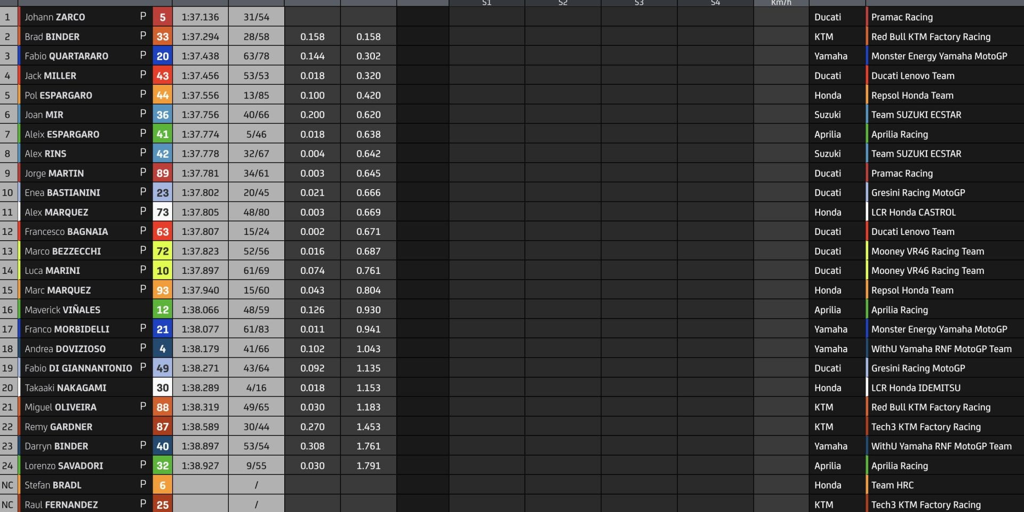Viewport: 1024px width, 512px height.
Task: Click team LCR Honda IDEMITSU
Action: pos(916,388)
